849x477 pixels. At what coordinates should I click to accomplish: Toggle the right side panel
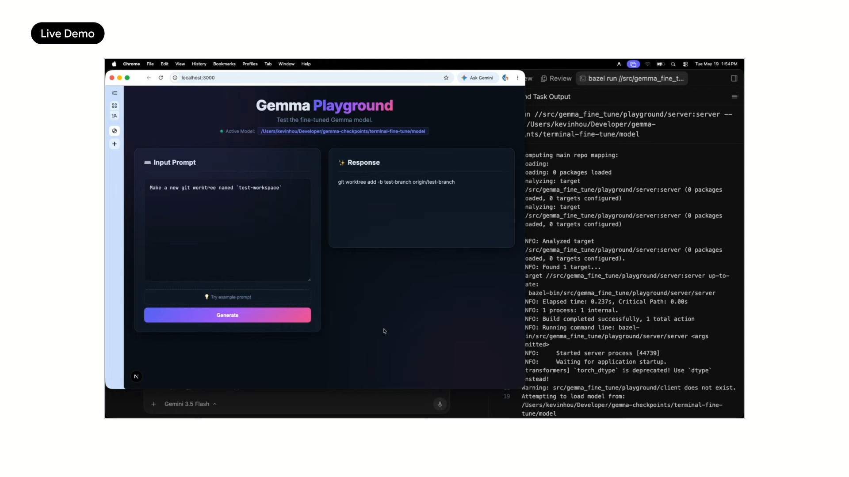pos(734,79)
